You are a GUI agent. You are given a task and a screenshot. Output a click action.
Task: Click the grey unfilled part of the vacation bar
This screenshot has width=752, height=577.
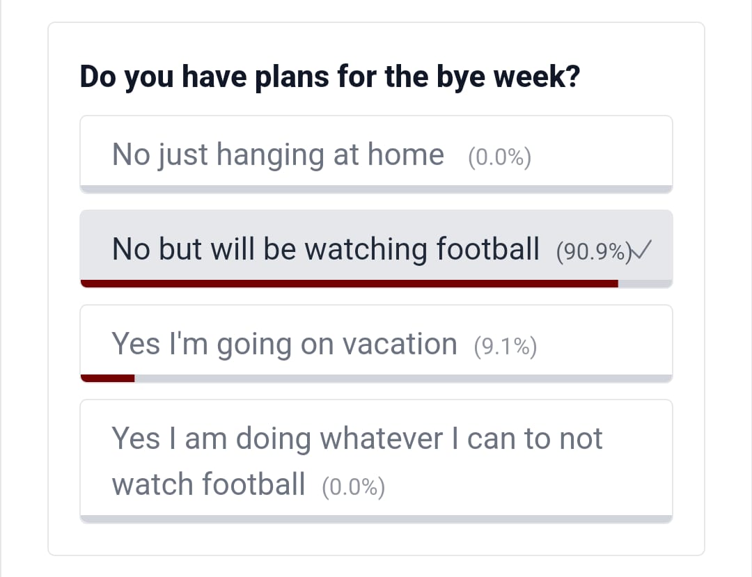[404, 378]
